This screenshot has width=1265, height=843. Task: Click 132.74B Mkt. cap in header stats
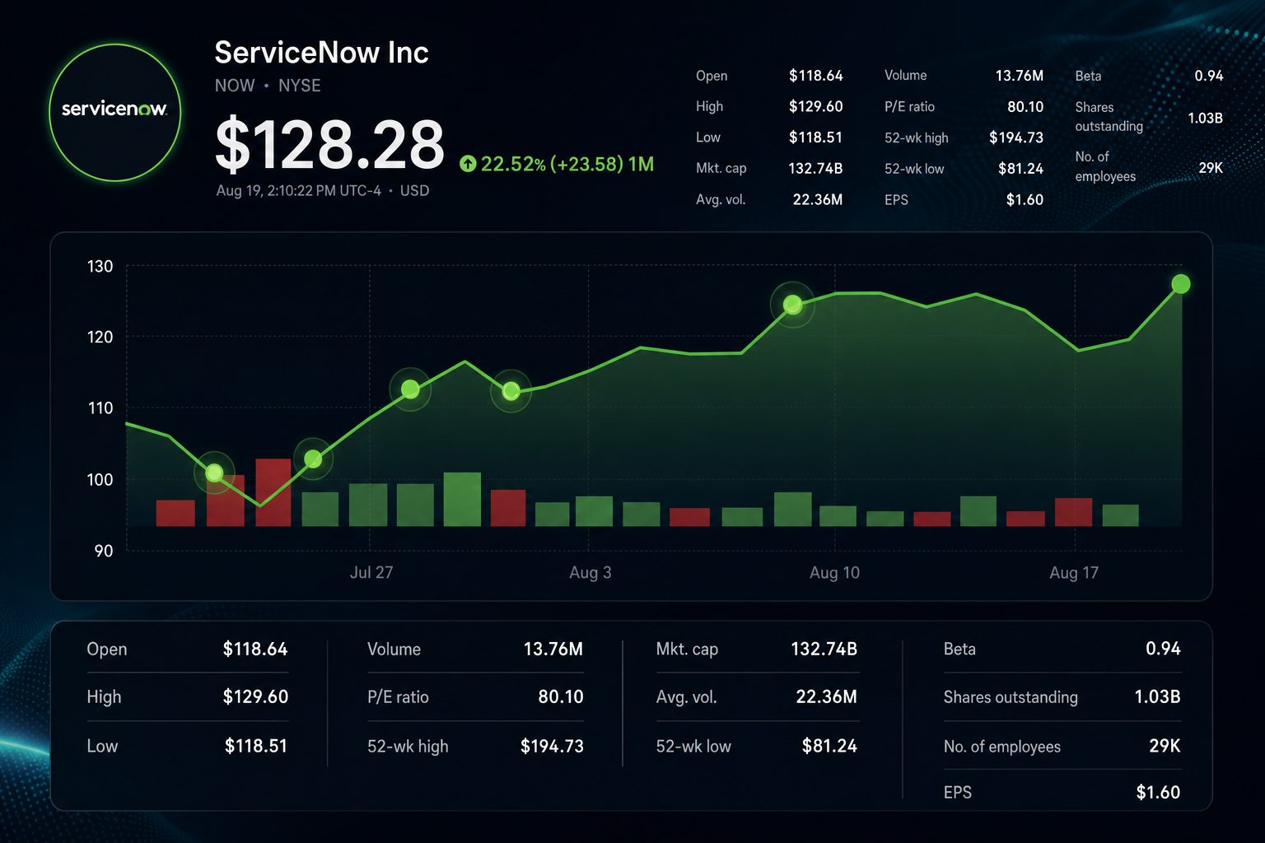815,169
